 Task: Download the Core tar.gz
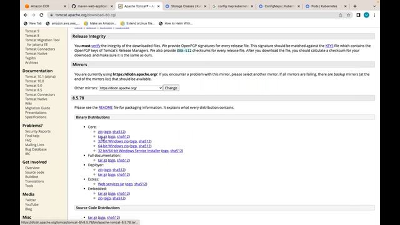(102, 136)
